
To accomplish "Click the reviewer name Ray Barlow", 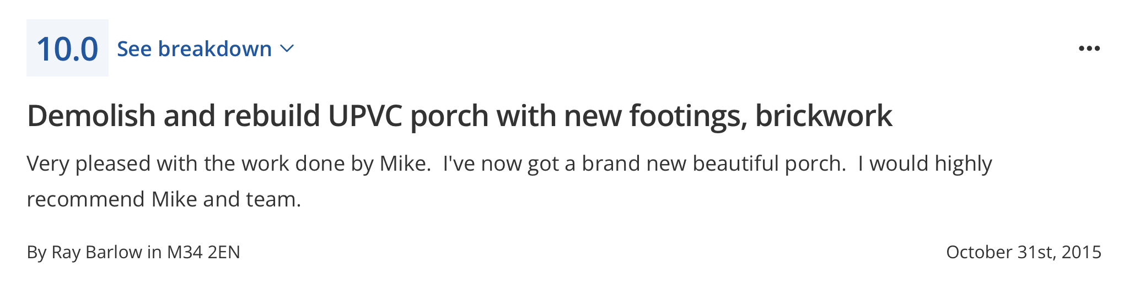I will pyautogui.click(x=96, y=252).
